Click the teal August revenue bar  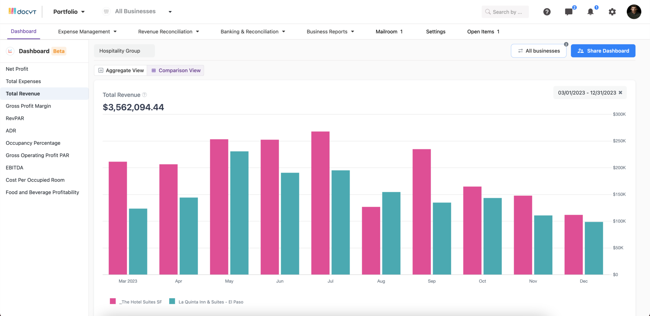click(x=391, y=233)
